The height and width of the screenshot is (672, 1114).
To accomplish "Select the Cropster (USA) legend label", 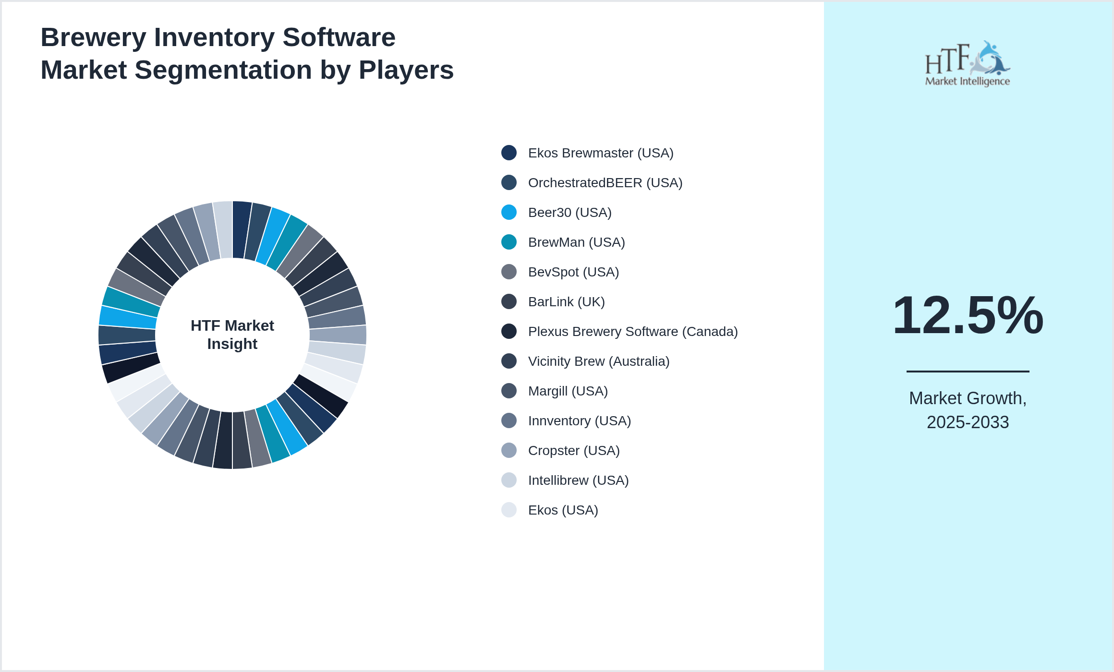I will click(x=574, y=451).
